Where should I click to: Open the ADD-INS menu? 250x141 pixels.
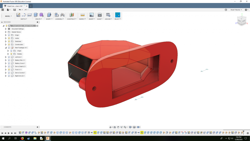(108, 19)
